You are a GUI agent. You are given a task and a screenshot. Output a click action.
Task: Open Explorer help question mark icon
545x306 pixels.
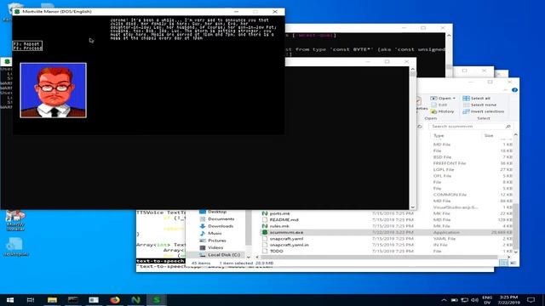pos(514,90)
